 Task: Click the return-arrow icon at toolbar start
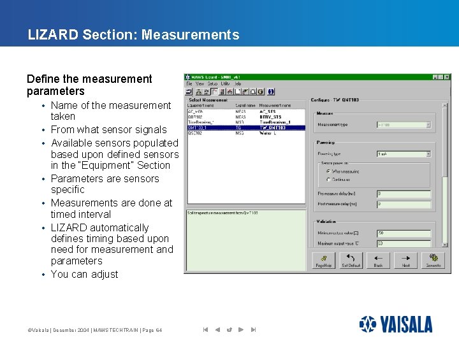coord(189,92)
